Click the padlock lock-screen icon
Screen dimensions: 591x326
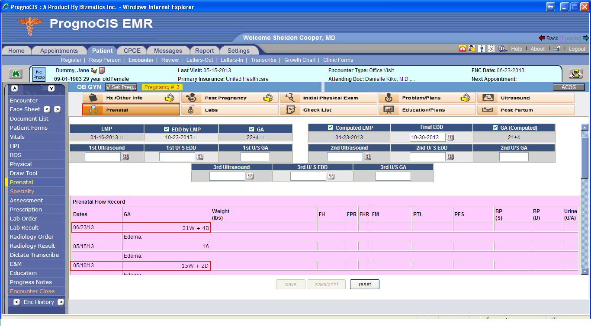coord(558,49)
